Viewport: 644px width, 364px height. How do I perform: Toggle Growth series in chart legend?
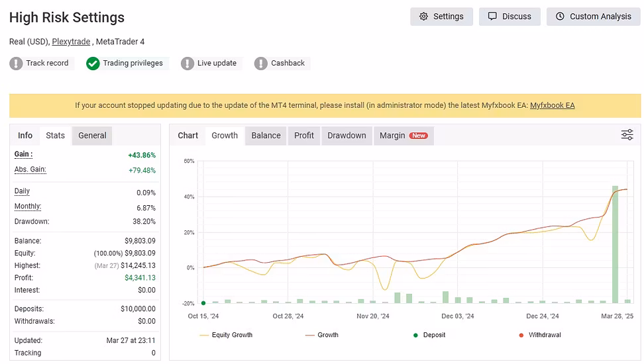pyautogui.click(x=321, y=335)
